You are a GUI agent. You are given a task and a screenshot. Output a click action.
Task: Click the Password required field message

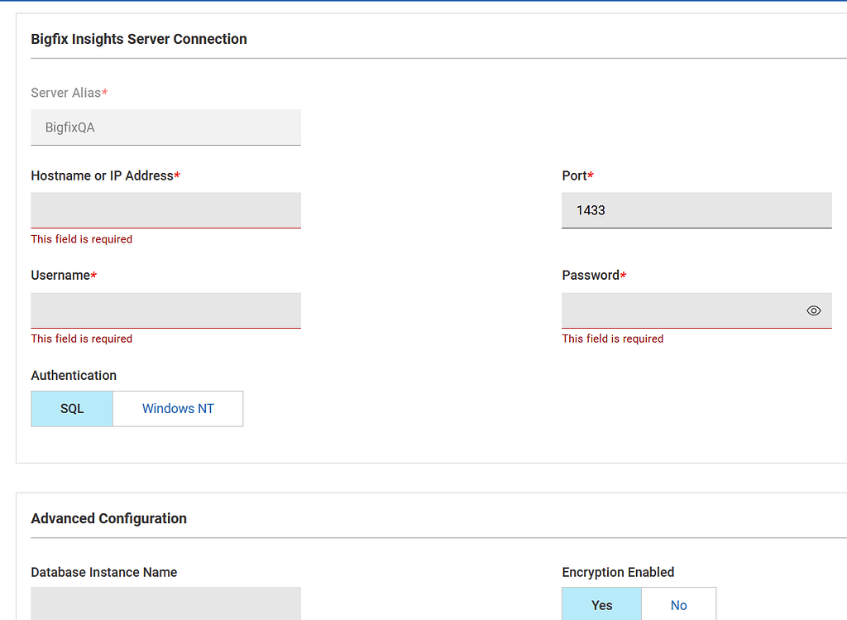612,339
